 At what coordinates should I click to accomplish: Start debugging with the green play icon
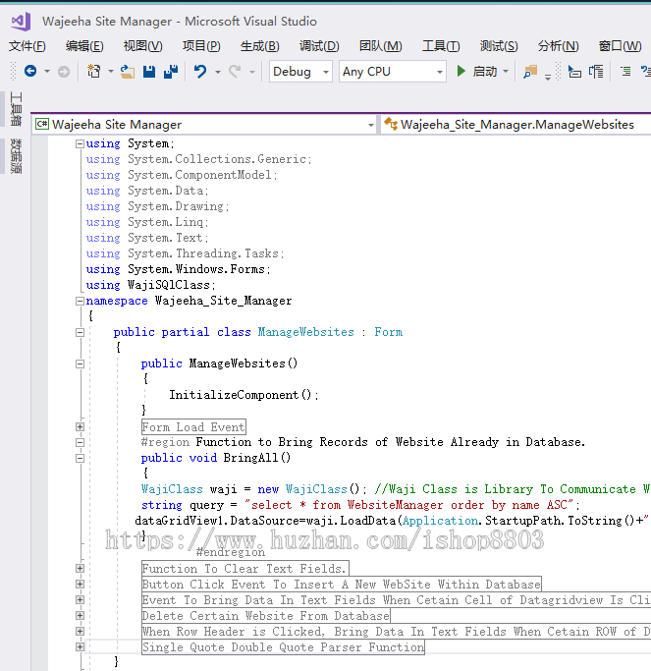461,71
